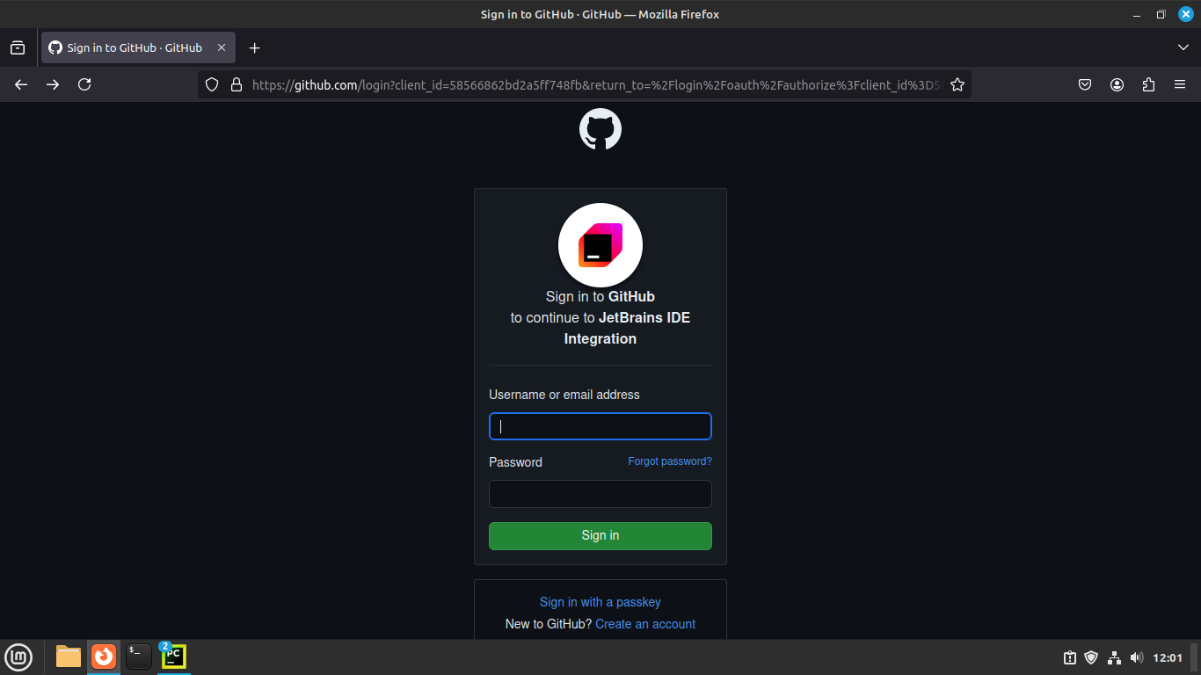Focus the Username or email address field
Image resolution: width=1201 pixels, height=675 pixels.
pyautogui.click(x=600, y=426)
